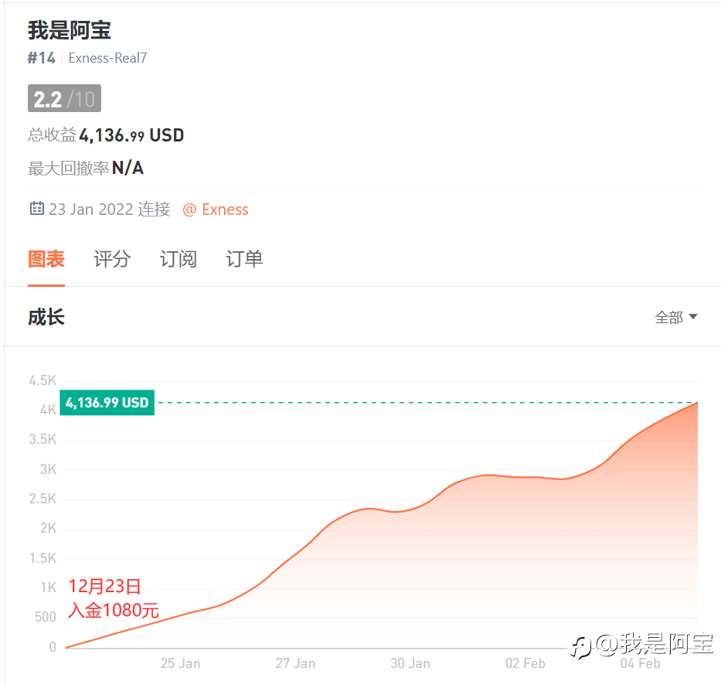
Task: Click the #14 ranking number
Action: 42,58
